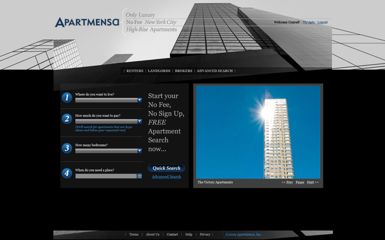Click the step 1 number badge
Viewport: 385px width, 240px height.
point(67,97)
